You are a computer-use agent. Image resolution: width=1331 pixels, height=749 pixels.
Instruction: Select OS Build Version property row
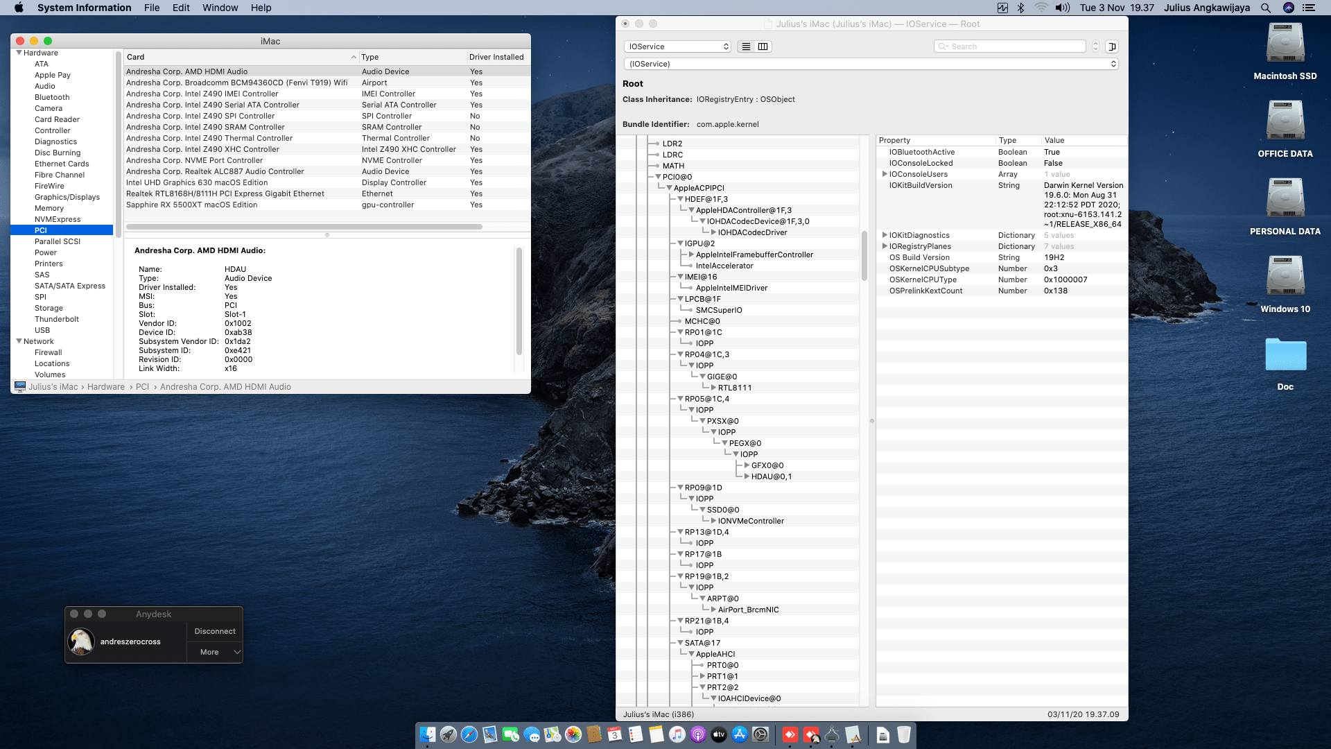(x=1001, y=257)
